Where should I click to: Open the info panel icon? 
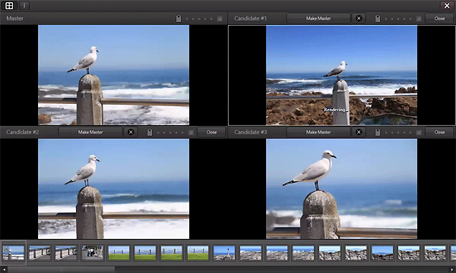[24, 5]
